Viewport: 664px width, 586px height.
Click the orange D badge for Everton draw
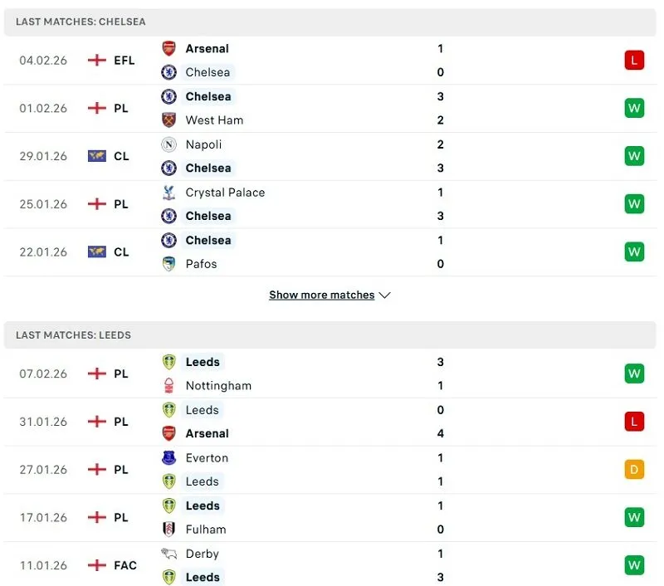633,469
